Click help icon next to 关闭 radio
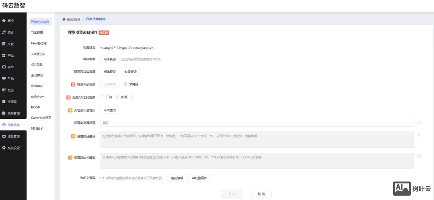This screenshot has width=434, height=200. pos(132,97)
